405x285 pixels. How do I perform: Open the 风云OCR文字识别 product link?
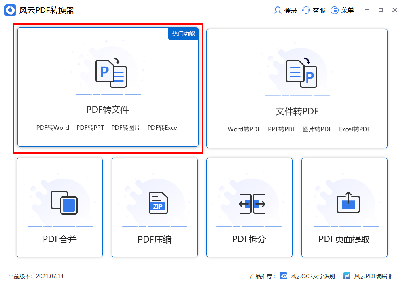pos(312,276)
